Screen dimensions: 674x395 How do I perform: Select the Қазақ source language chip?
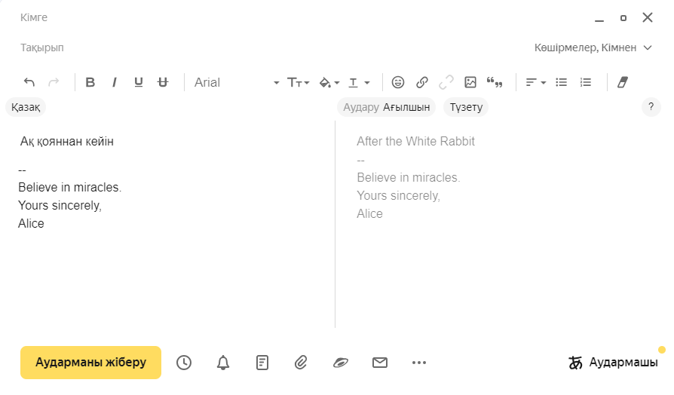click(26, 107)
